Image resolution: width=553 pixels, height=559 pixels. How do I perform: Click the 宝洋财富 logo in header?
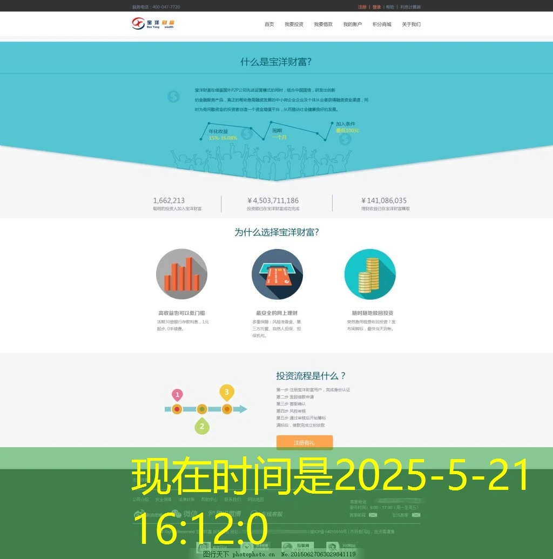[x=153, y=24]
